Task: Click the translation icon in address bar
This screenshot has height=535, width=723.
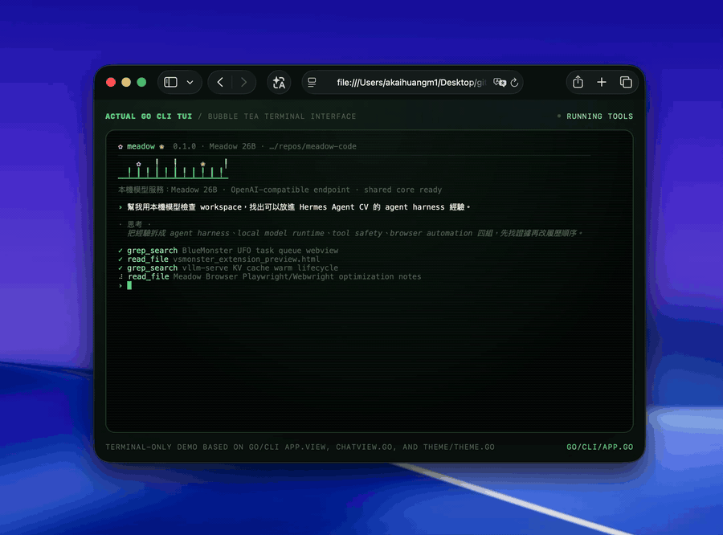Action: click(x=500, y=83)
